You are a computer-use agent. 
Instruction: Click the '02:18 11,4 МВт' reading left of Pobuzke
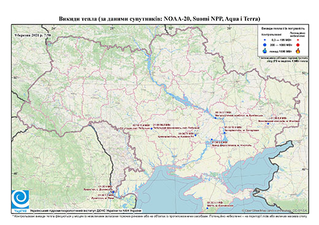click(141, 125)
